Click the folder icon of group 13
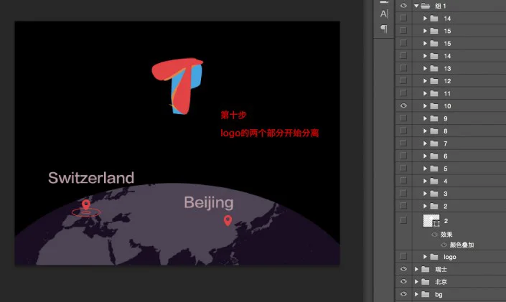The width and height of the screenshot is (506, 302). coord(434,68)
